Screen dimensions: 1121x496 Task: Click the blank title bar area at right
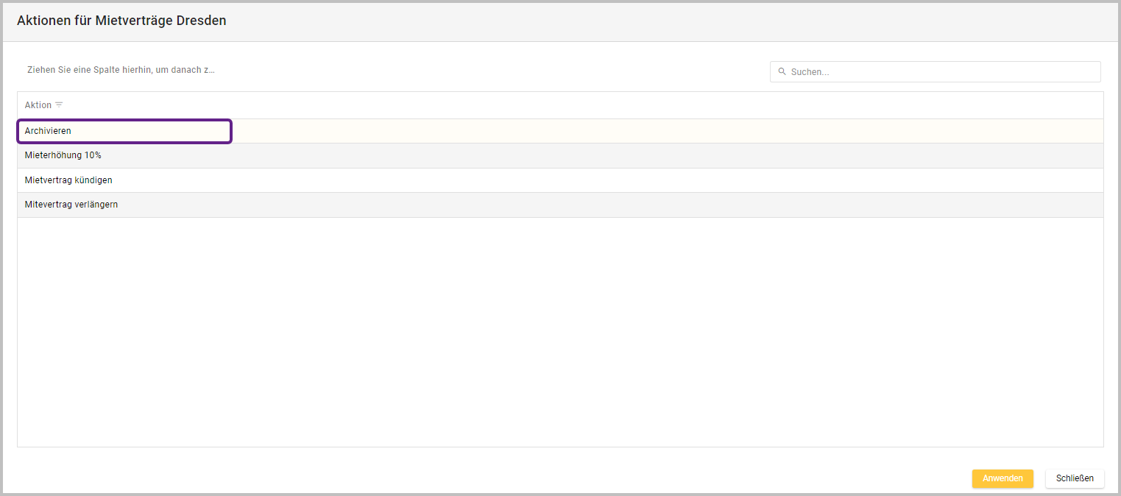(810, 21)
